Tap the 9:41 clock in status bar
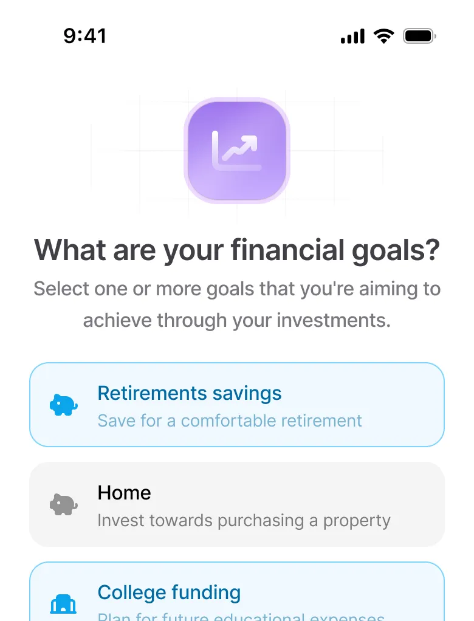Viewport: 474px width, 621px height. [x=85, y=36]
